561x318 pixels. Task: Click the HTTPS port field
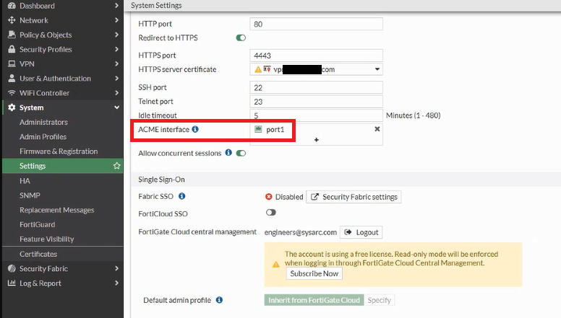pos(316,56)
